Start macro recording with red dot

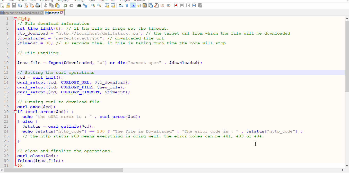point(176,5)
